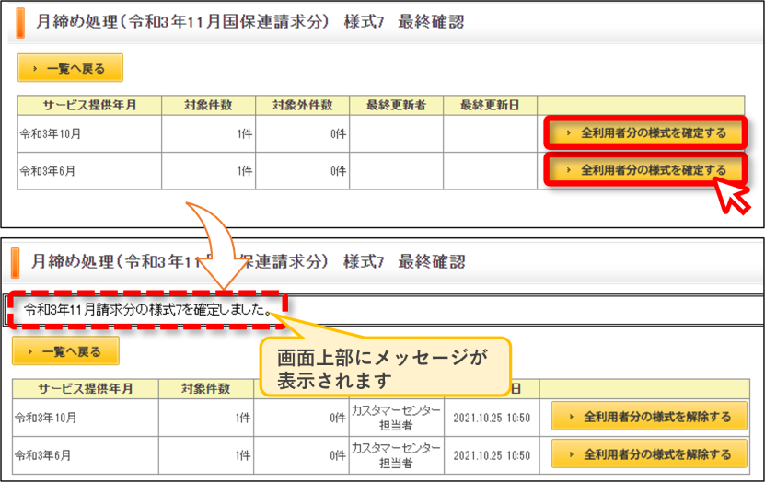Click arrow icon on first 解除する button
The width and height of the screenshot is (765, 482).
pyautogui.click(x=572, y=417)
